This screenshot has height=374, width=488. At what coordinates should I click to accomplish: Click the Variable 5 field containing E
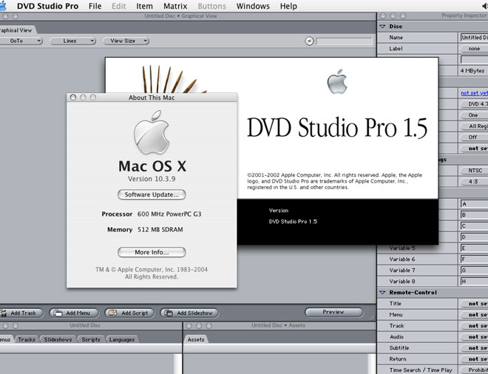pos(474,248)
